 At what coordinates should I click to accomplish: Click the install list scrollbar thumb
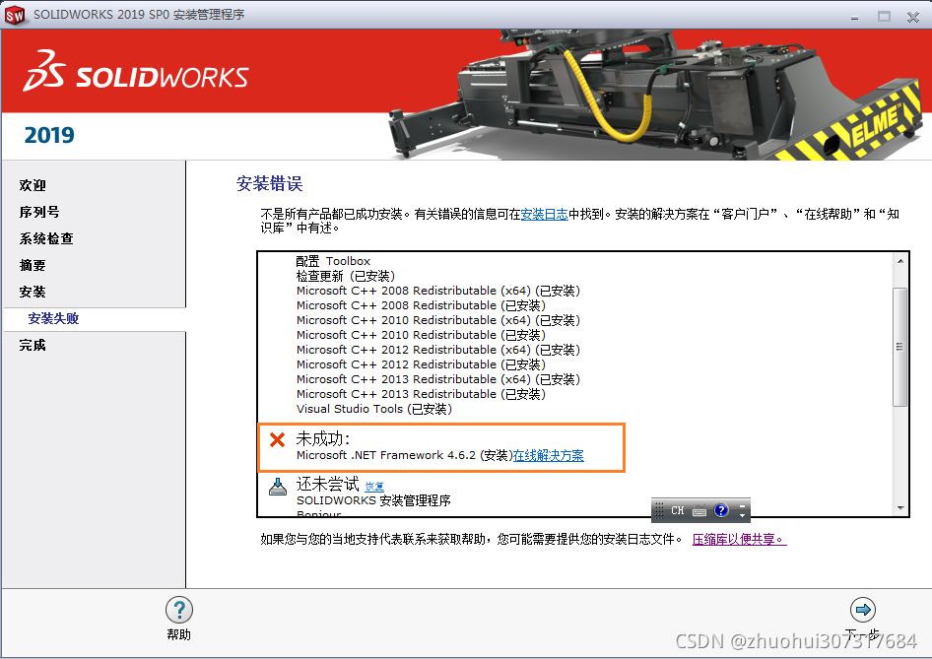click(899, 347)
